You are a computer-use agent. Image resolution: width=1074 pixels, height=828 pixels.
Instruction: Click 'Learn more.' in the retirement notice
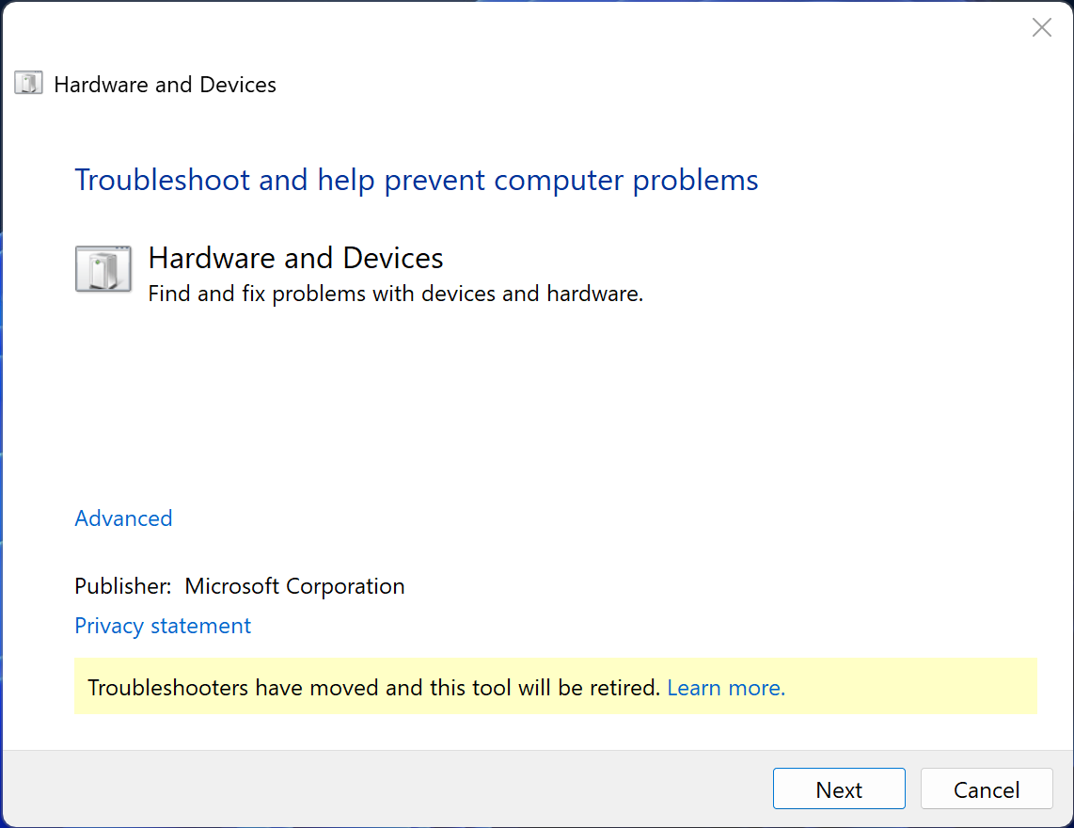tap(725, 687)
